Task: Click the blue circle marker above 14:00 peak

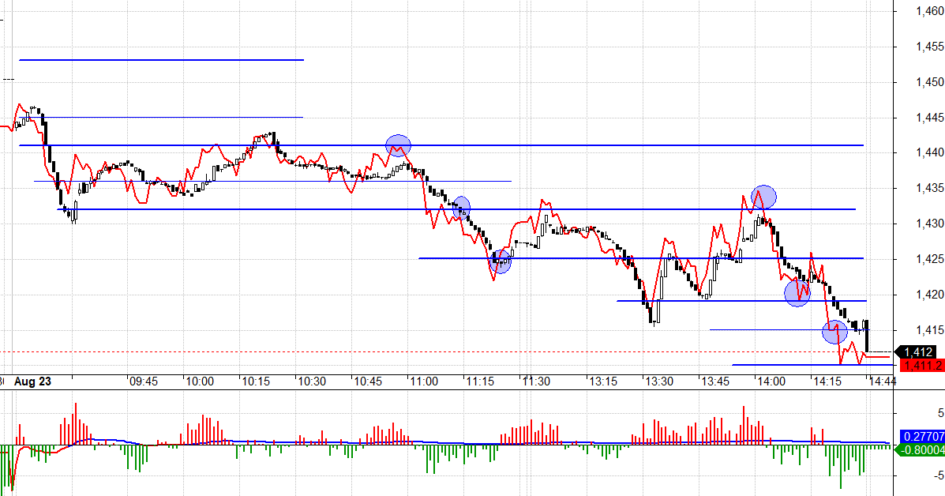Action: pos(763,196)
